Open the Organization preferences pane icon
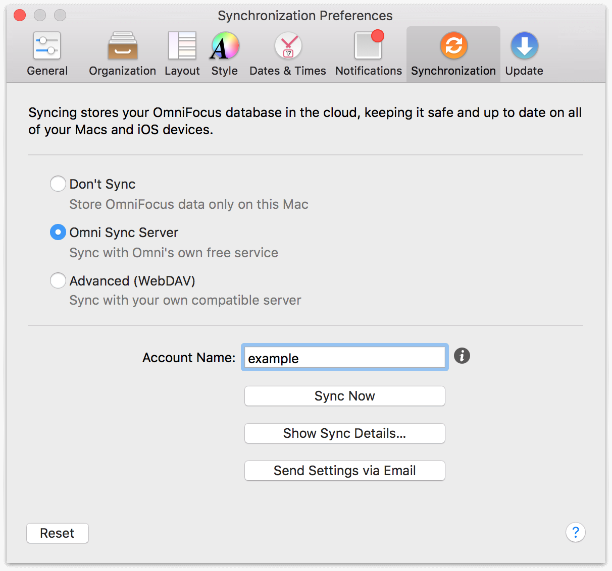Viewport: 612px width, 571px height. pyautogui.click(x=122, y=46)
